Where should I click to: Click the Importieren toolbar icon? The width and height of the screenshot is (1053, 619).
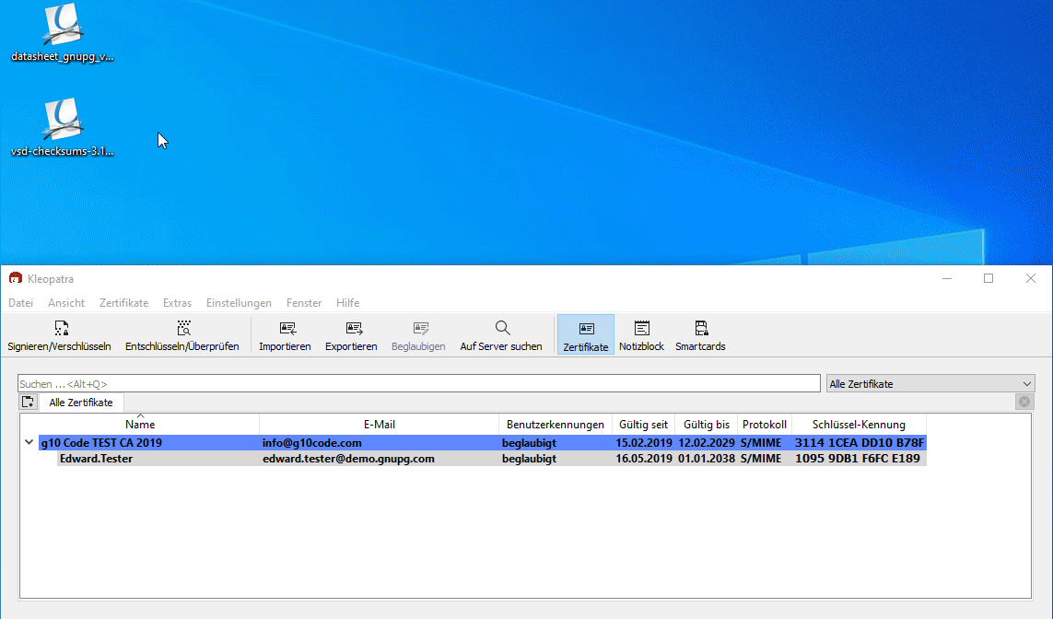[285, 335]
